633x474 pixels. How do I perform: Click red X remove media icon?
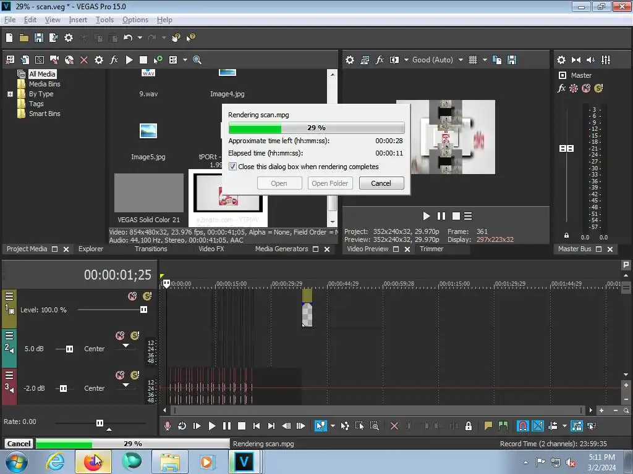[84, 60]
